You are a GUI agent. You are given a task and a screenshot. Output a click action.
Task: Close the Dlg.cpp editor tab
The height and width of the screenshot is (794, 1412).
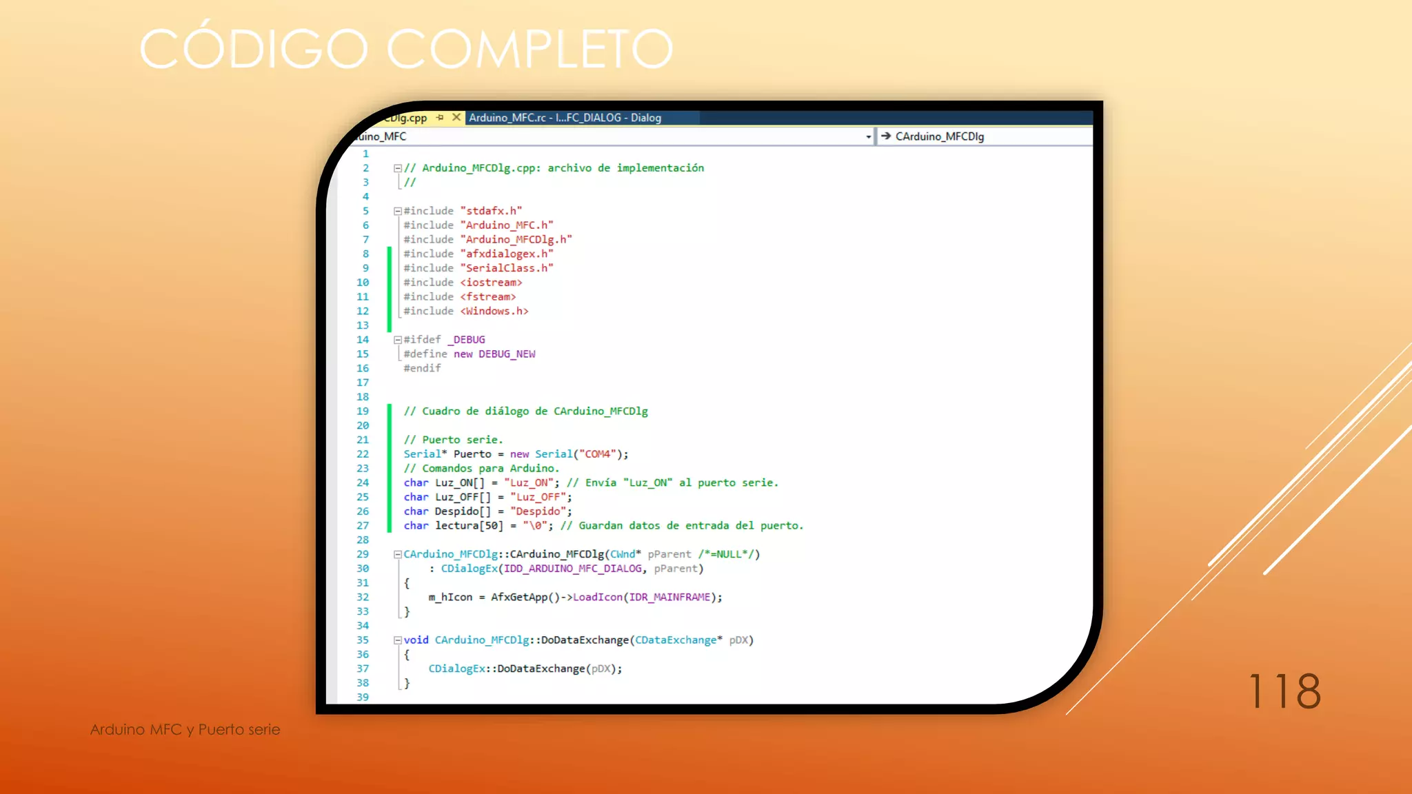pyautogui.click(x=456, y=118)
